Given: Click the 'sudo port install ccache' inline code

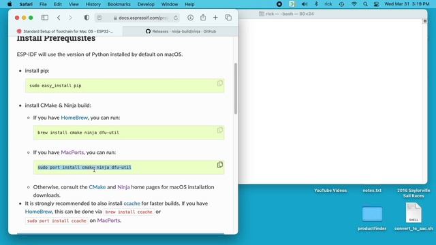Looking at the screenshot, I should click(x=57, y=220).
